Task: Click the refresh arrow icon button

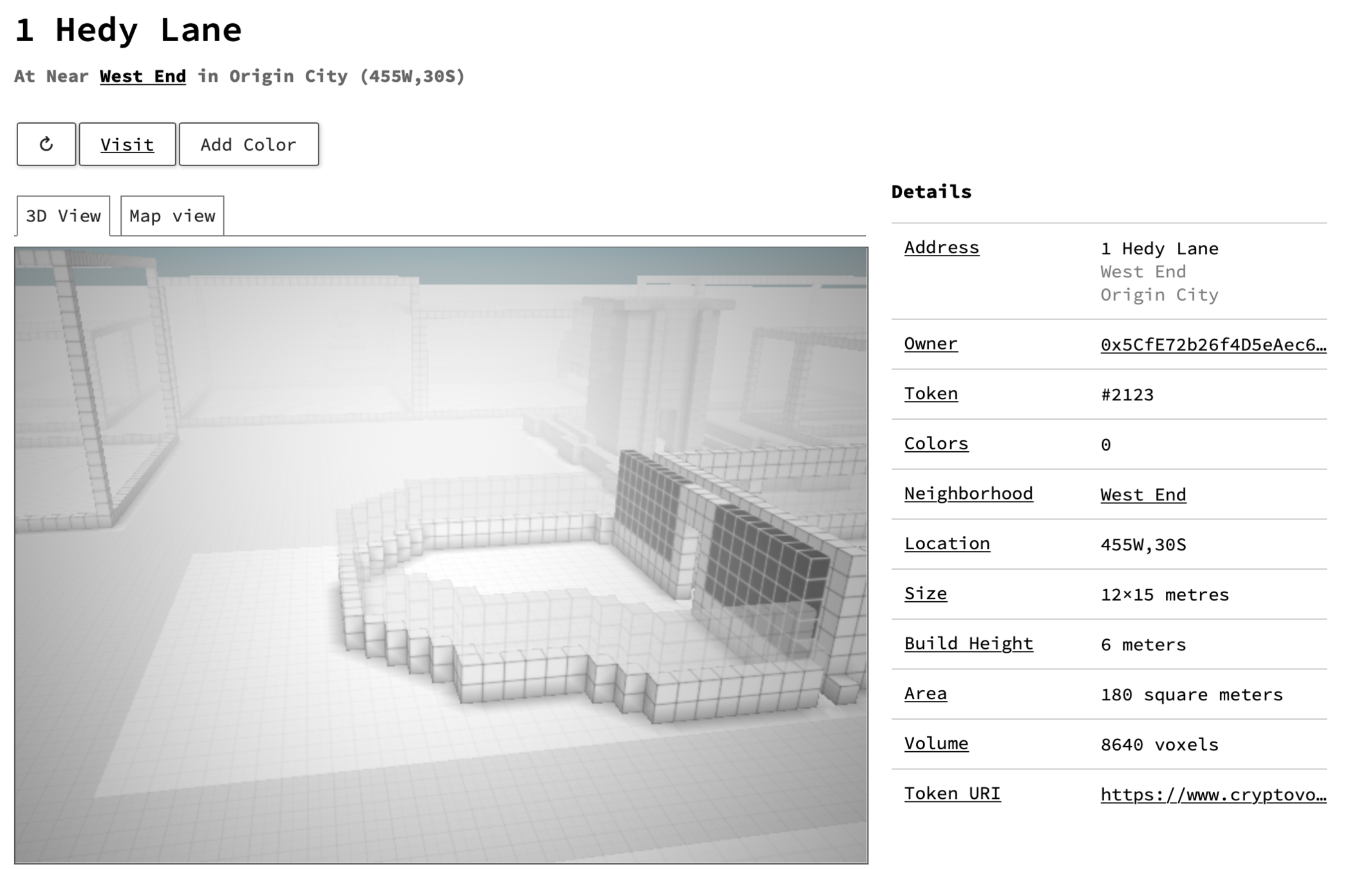Action: (46, 144)
